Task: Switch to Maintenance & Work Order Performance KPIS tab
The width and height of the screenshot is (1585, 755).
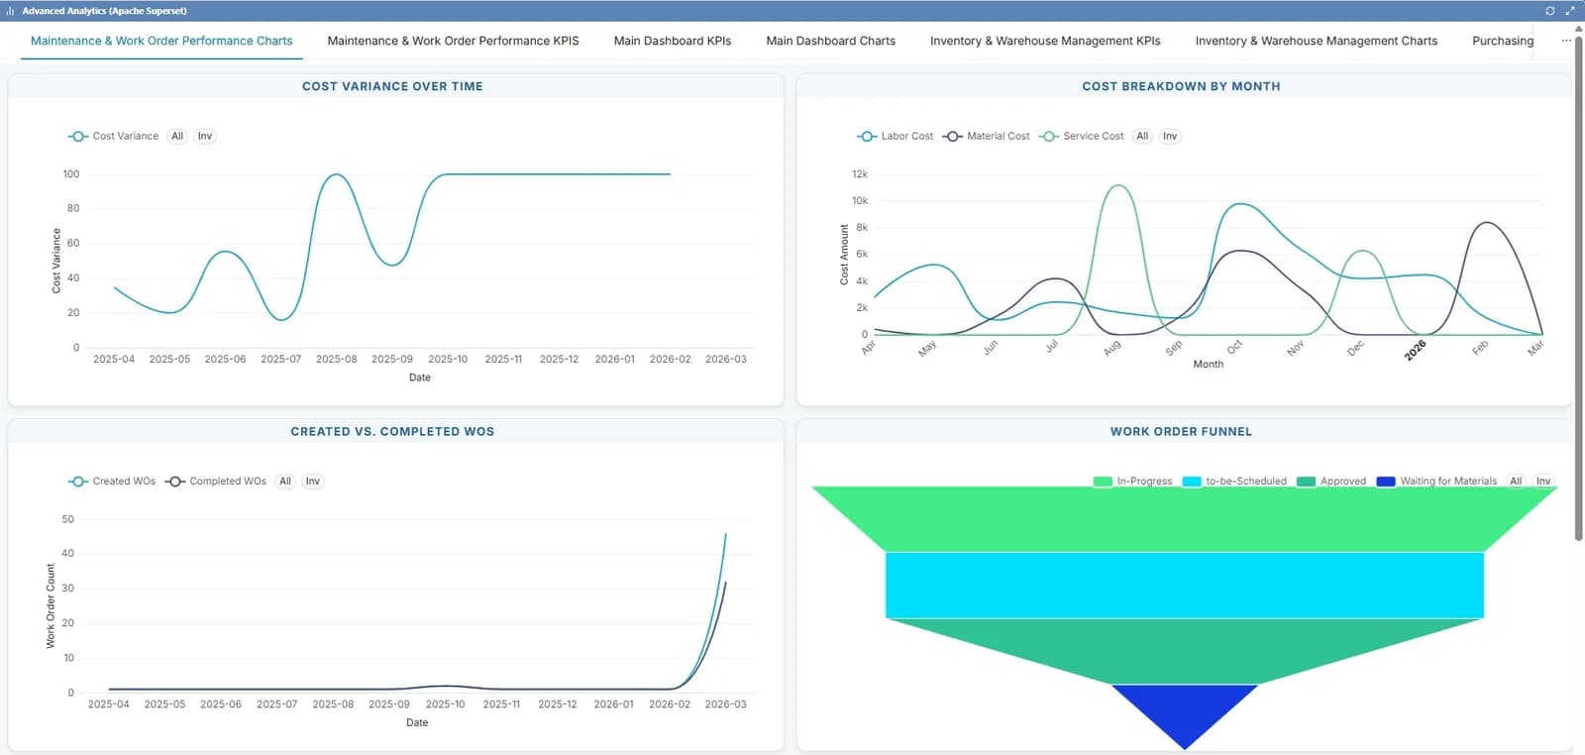Action: coord(453,41)
